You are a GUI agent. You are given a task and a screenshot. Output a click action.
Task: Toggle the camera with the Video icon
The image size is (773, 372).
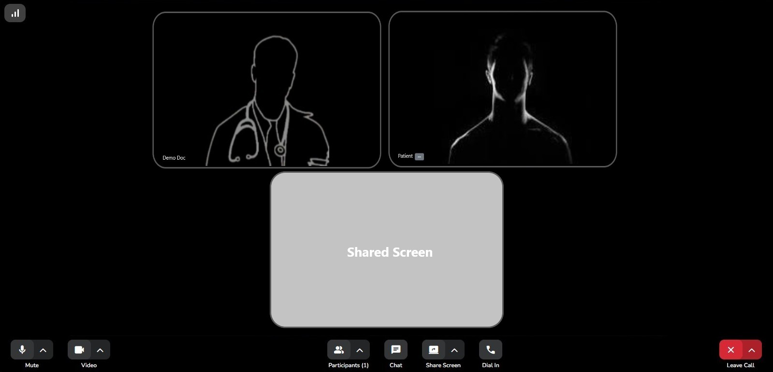[79, 350]
